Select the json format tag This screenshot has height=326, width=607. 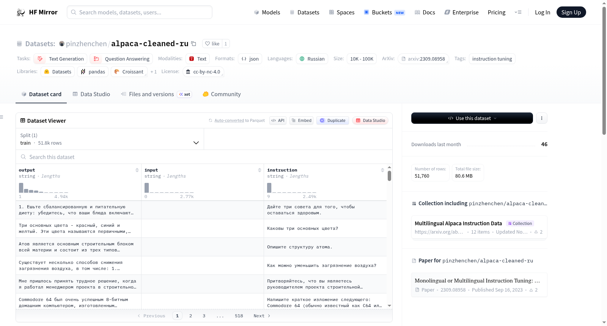click(x=250, y=59)
